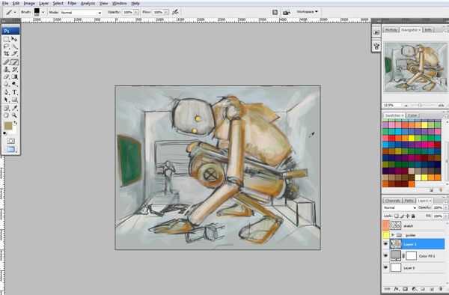Open the Workspace dropdown
Viewport: 449px width, 295px height.
click(308, 12)
